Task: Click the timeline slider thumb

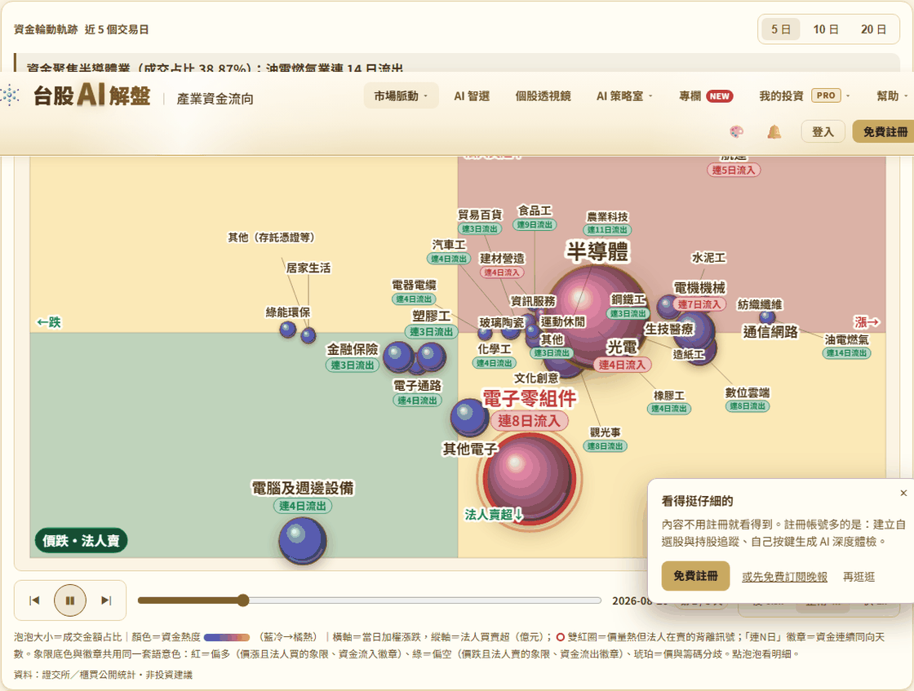Action: click(243, 600)
